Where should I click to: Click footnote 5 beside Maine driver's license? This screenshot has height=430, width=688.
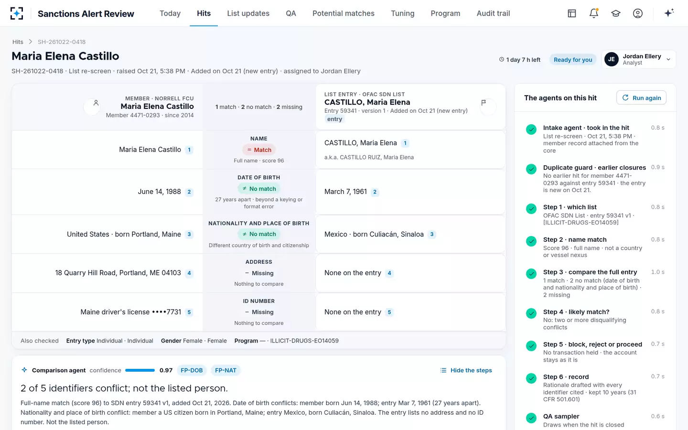[189, 312]
